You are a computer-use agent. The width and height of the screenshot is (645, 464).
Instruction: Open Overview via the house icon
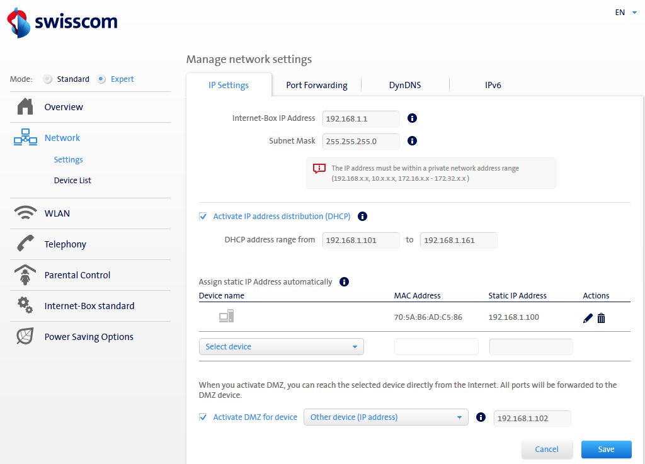[25, 107]
